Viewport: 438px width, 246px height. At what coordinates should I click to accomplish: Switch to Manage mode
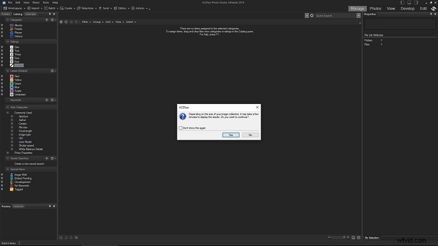click(x=357, y=9)
